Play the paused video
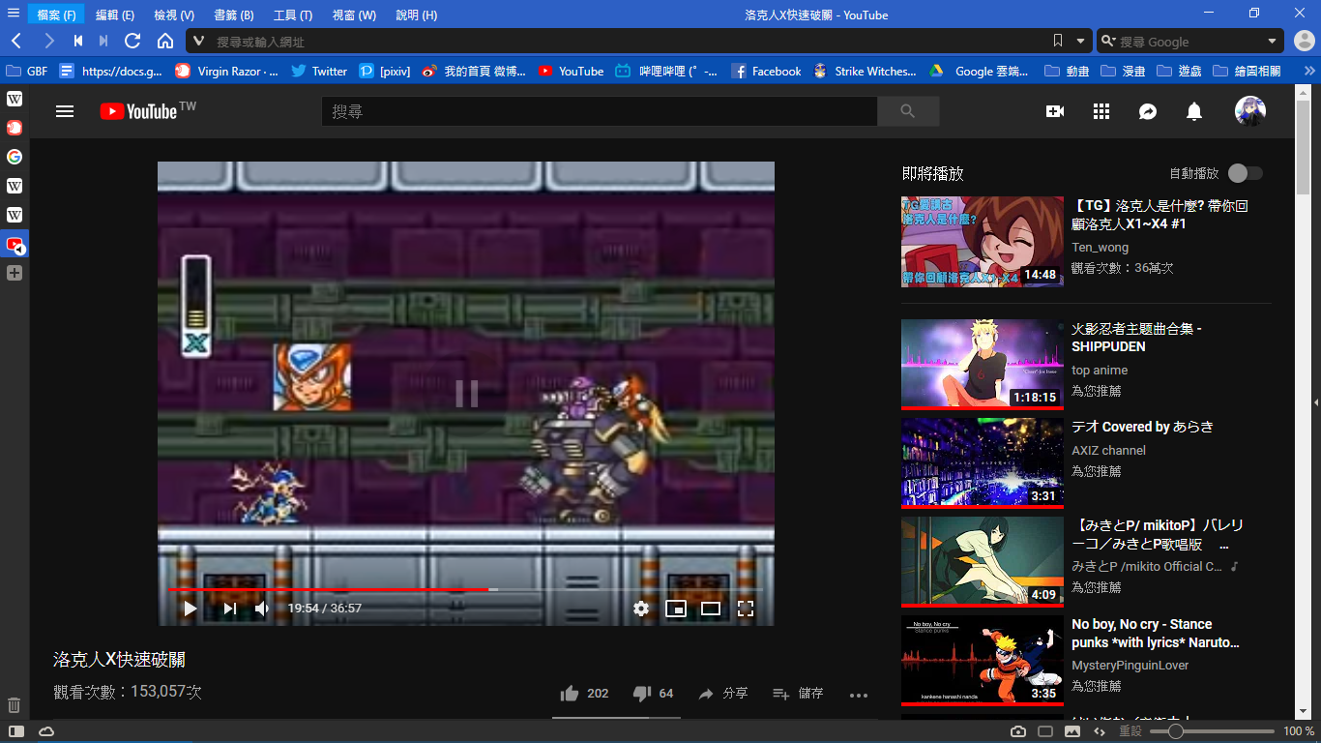 (x=191, y=609)
